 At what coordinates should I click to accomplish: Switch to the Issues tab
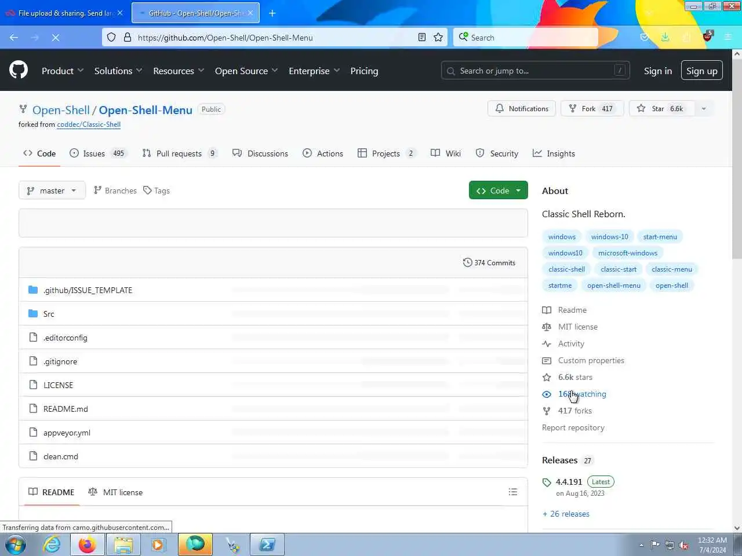pos(97,153)
